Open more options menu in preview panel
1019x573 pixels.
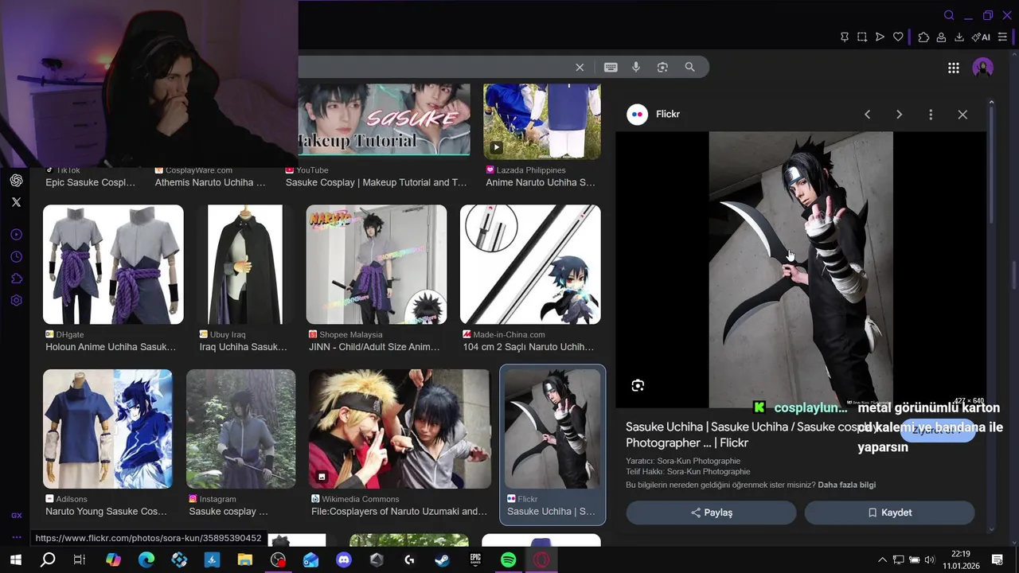pyautogui.click(x=931, y=115)
